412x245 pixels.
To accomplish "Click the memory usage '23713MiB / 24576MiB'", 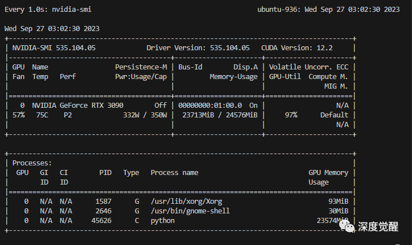I will point(220,115).
